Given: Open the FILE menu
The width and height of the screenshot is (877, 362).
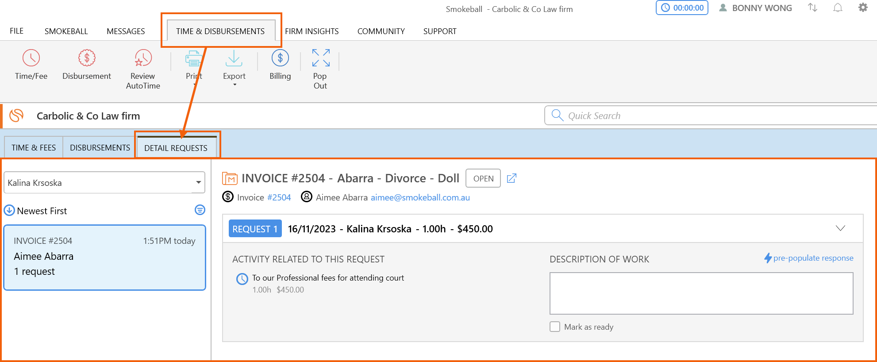Looking at the screenshot, I should (17, 31).
